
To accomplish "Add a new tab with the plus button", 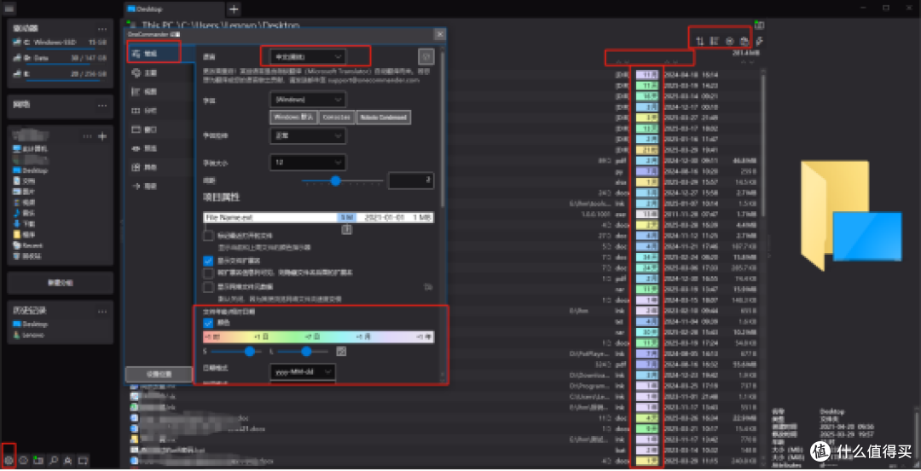I will coord(234,9).
